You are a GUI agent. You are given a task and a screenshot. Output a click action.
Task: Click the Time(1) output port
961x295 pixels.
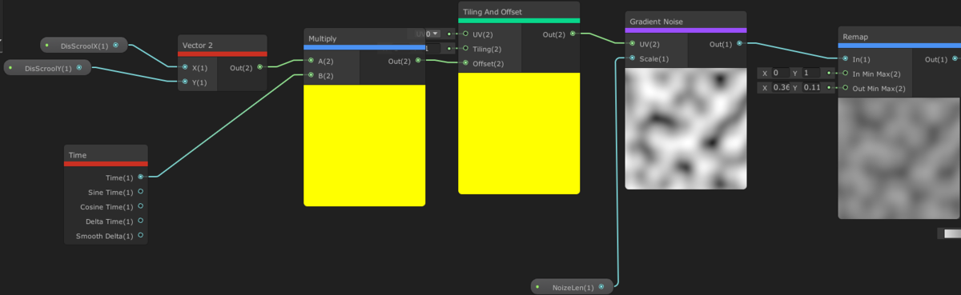[141, 177]
